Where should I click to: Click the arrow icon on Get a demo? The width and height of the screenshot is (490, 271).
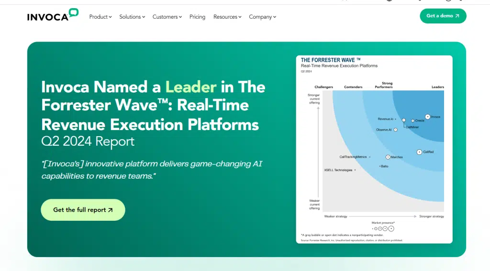point(457,16)
